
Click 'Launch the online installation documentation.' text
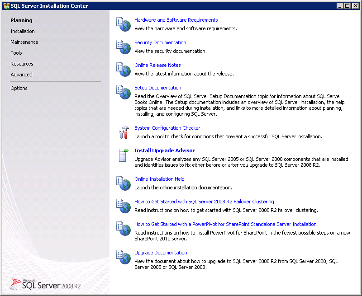pyautogui.click(x=183, y=188)
